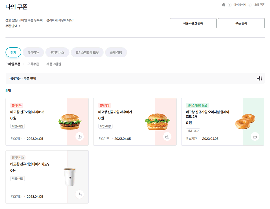Screen dimensions: 270x209
Task: Click the 사용가능 · 쿠폰 전체 filter text
Action: click(22, 79)
